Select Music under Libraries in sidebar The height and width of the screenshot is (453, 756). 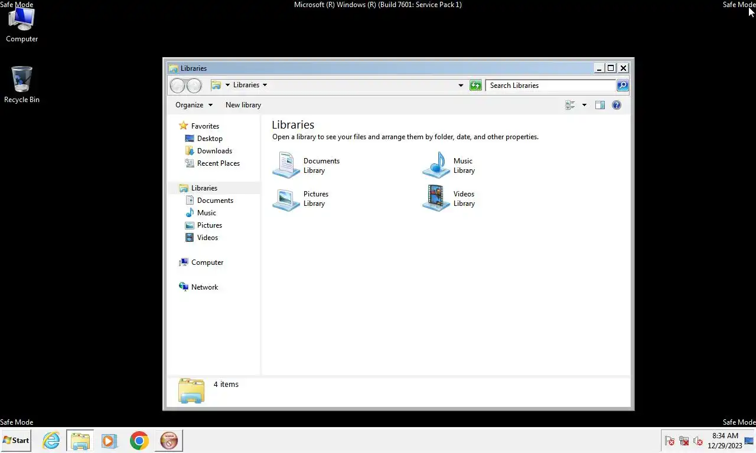(x=206, y=213)
